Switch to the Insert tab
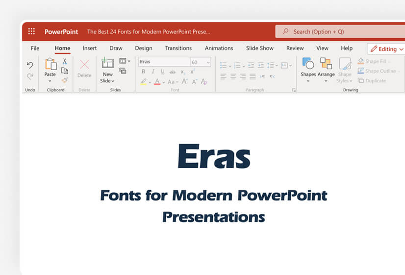The image size is (405, 275). [90, 49]
